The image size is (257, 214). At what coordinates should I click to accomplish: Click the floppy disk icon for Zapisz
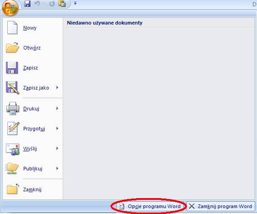click(12, 68)
